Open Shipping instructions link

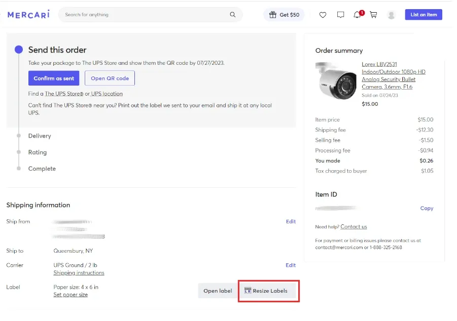pyautogui.click(x=79, y=273)
